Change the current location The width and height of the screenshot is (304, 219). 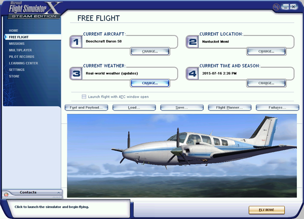[x=266, y=51]
